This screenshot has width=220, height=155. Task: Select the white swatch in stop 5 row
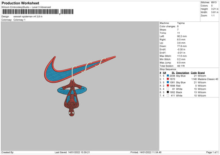(x=168, y=89)
